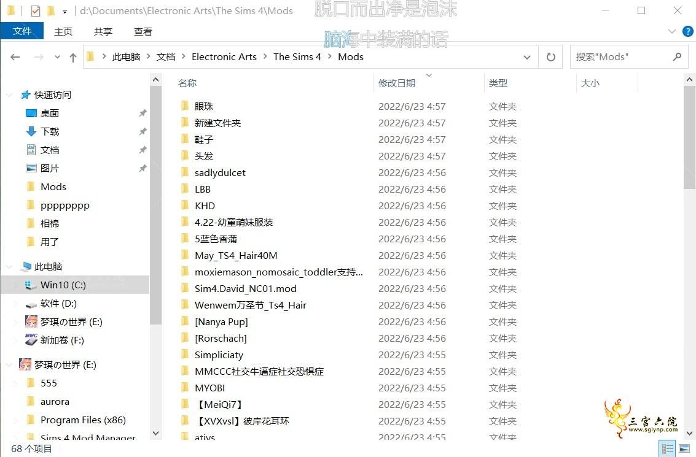Click the 此电脑 computer icon in sidebar
This screenshot has height=457, width=696.
26,266
